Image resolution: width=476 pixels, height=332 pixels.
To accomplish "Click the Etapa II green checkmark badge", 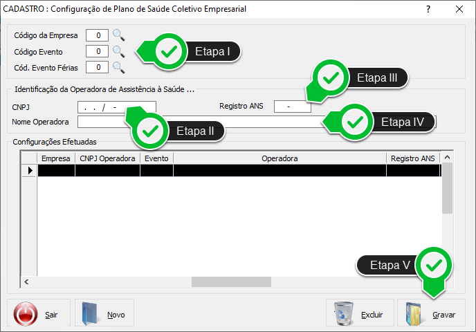I will pos(152,130).
